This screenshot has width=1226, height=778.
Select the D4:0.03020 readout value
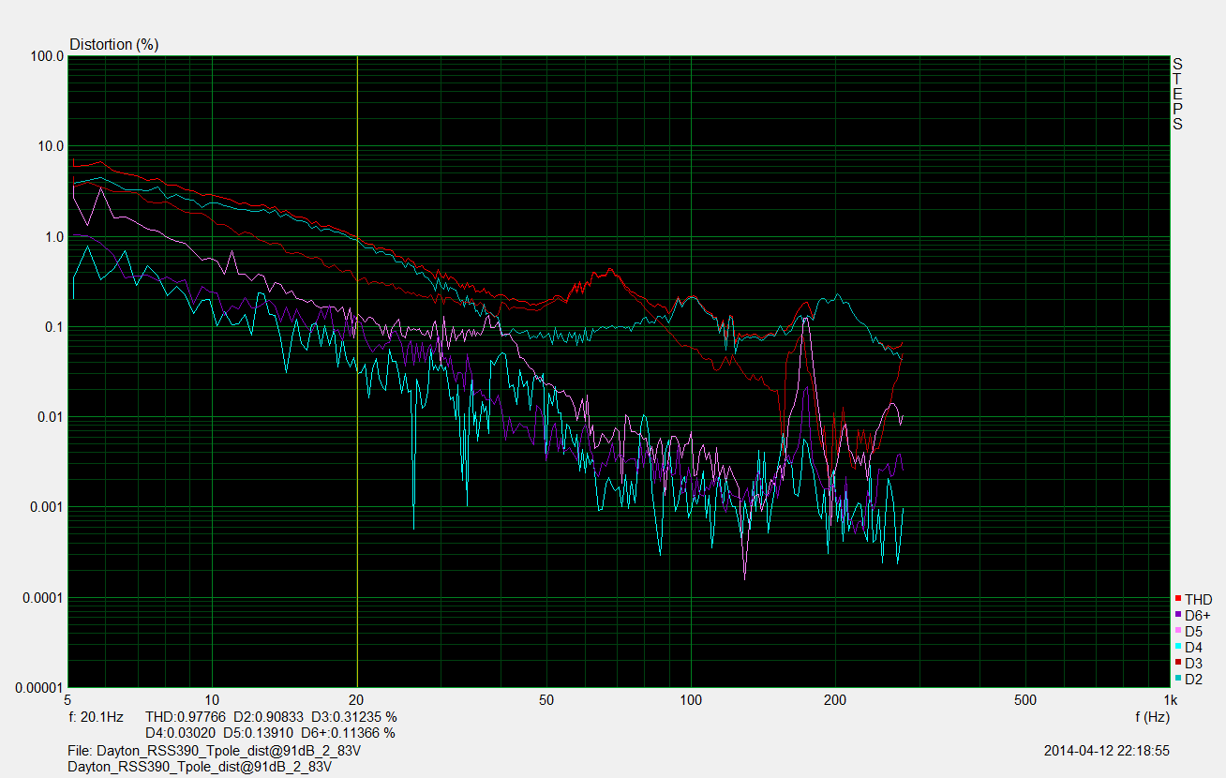click(181, 732)
